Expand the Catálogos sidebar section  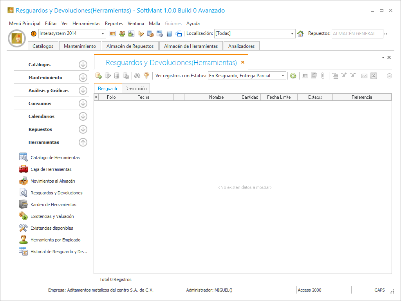(x=83, y=65)
